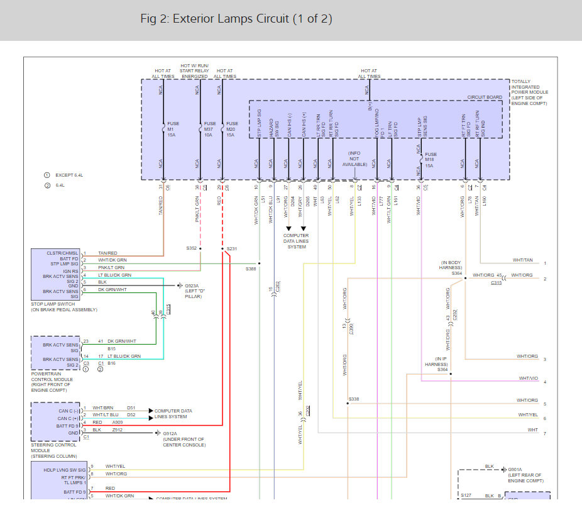Click the '(INFO NOT AVAILABLE)' text
Viewport: 582px width, 510px height.
354,158
